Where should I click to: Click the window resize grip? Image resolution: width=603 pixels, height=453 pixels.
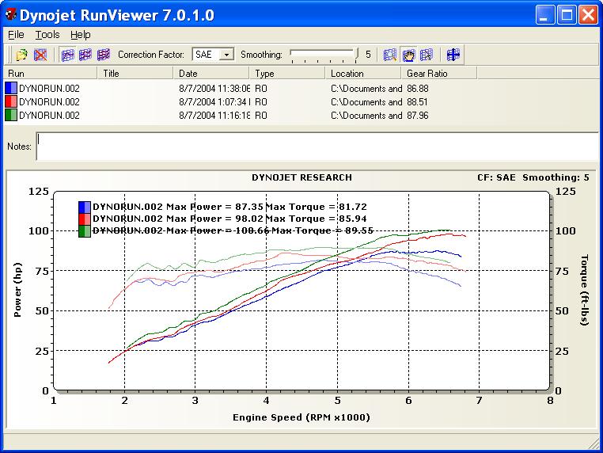point(594,444)
